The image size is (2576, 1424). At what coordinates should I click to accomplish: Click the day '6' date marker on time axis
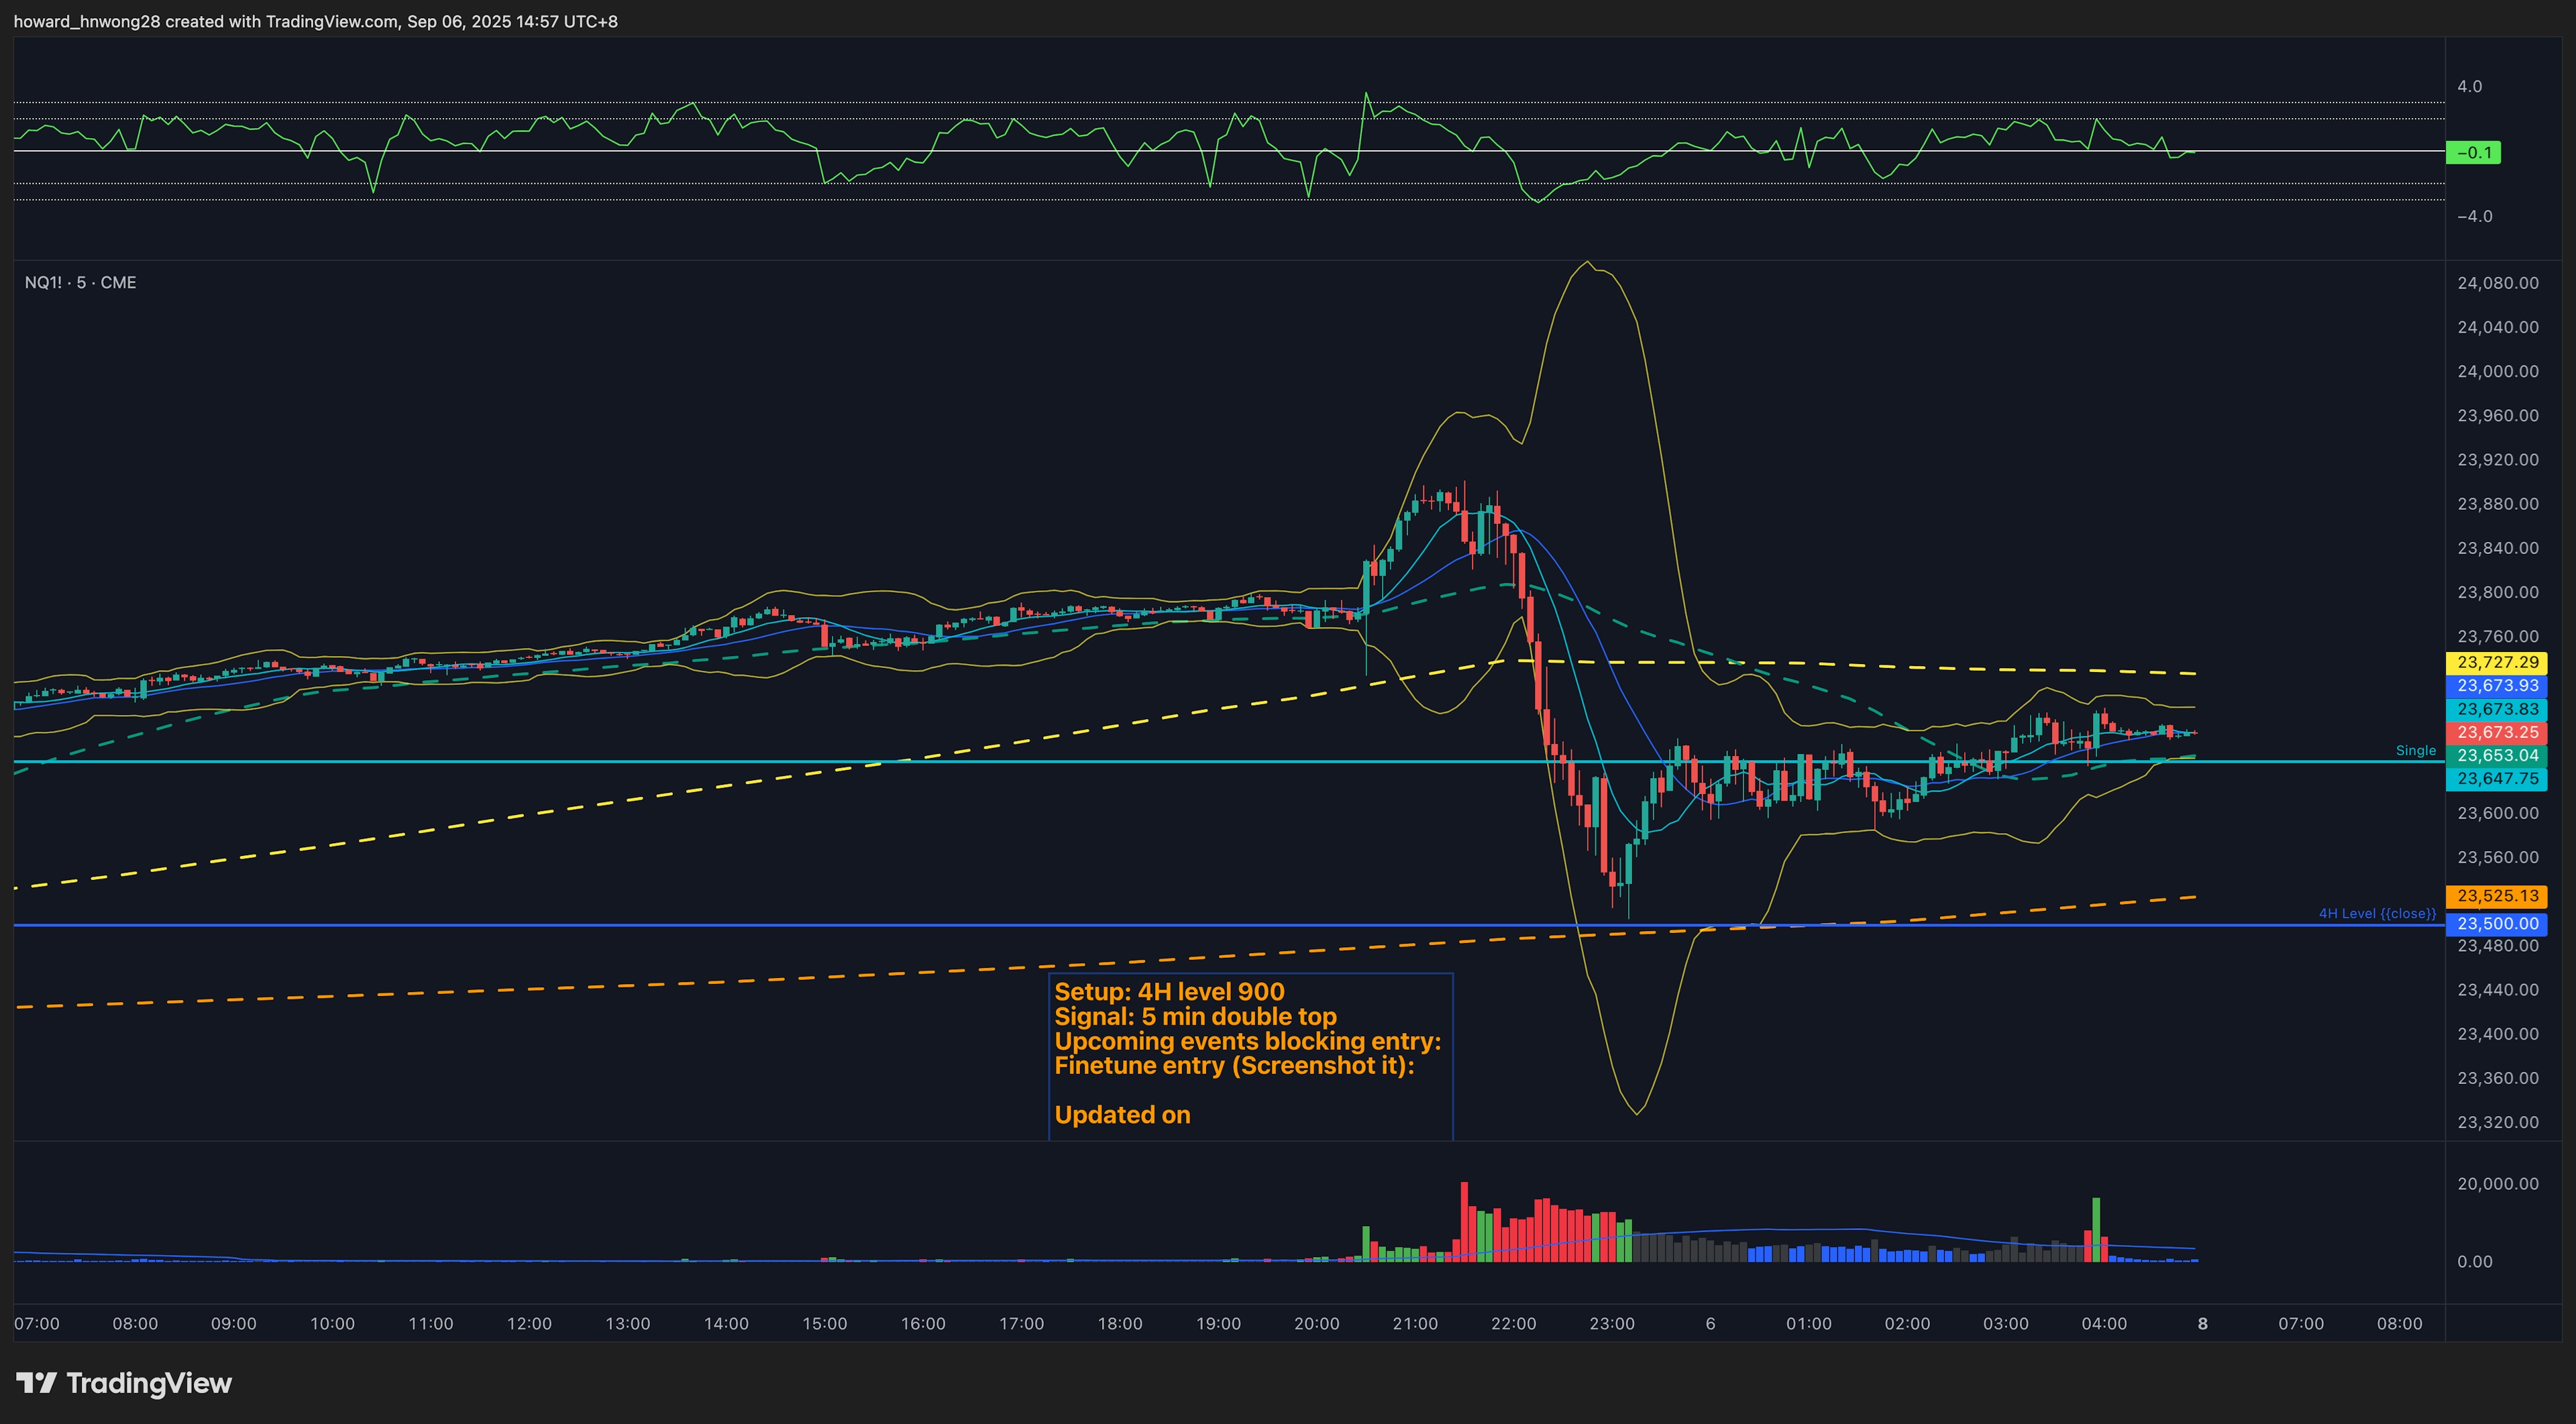tap(1710, 1324)
